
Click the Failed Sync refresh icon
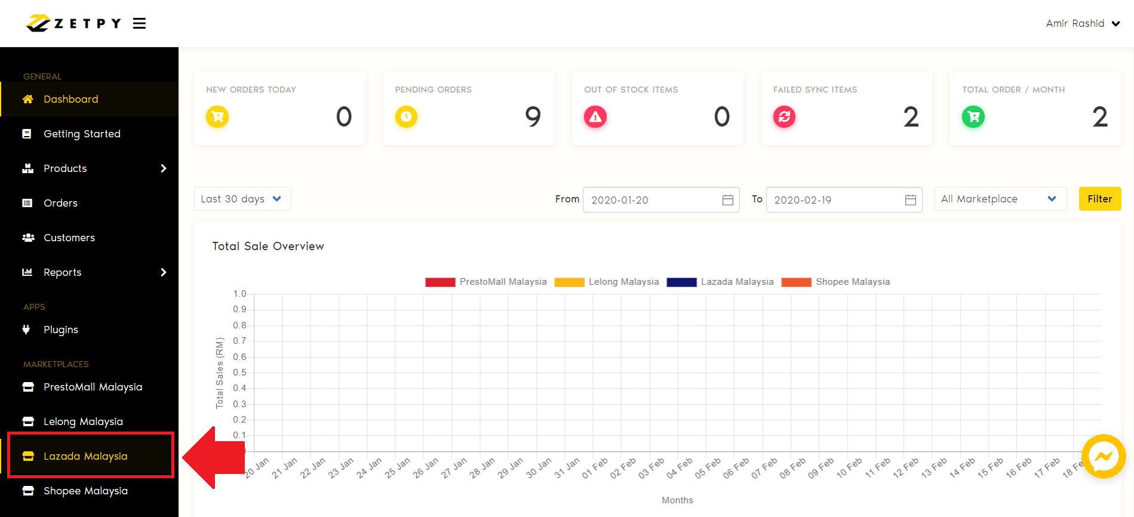click(x=784, y=116)
